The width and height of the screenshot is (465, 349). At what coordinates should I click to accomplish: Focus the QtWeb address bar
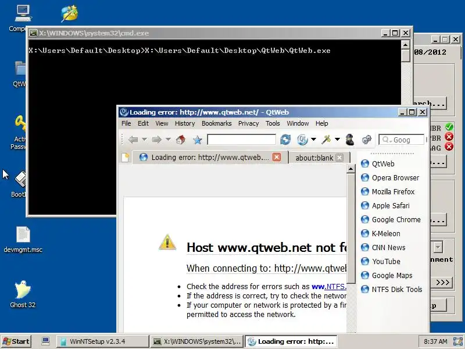241,140
